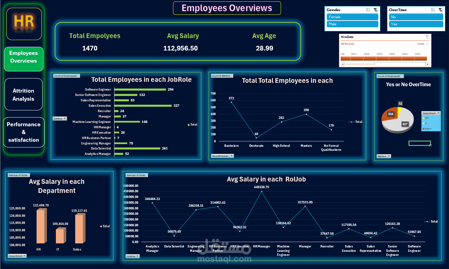The width and height of the screenshot is (449, 269).
Task: Click the Yes or No OverTime chart title
Action: pos(408,85)
